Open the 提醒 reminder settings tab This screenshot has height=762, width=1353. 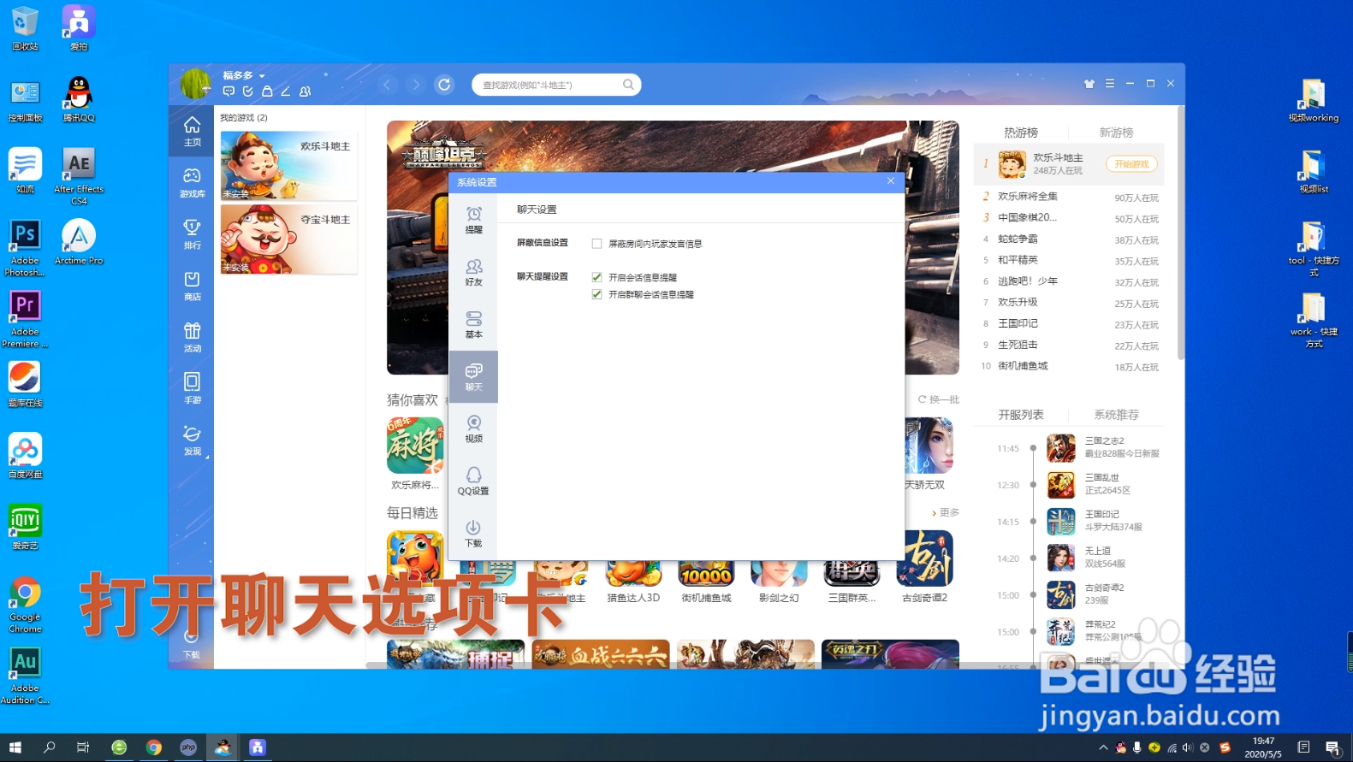pyautogui.click(x=473, y=220)
